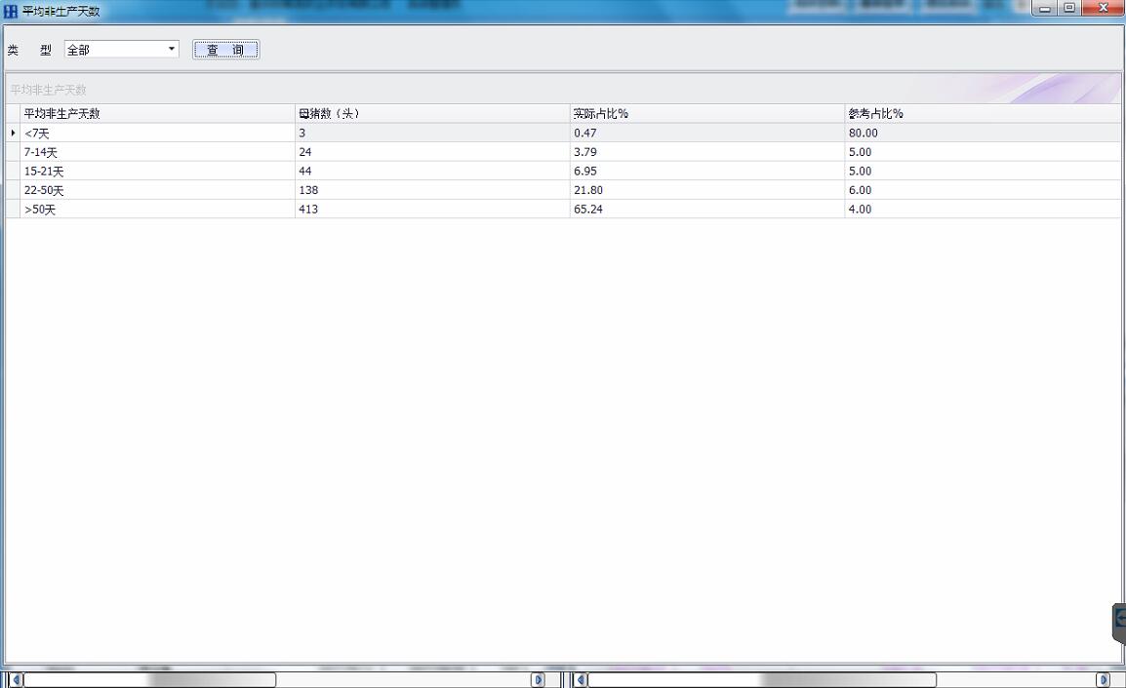Click actual percentage cell 21.80

point(706,190)
